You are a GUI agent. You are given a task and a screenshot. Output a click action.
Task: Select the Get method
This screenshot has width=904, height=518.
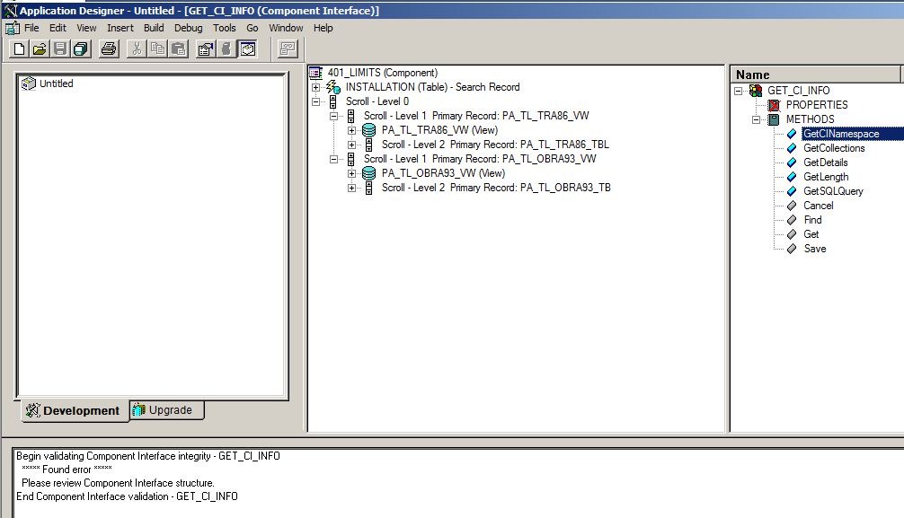tap(811, 234)
